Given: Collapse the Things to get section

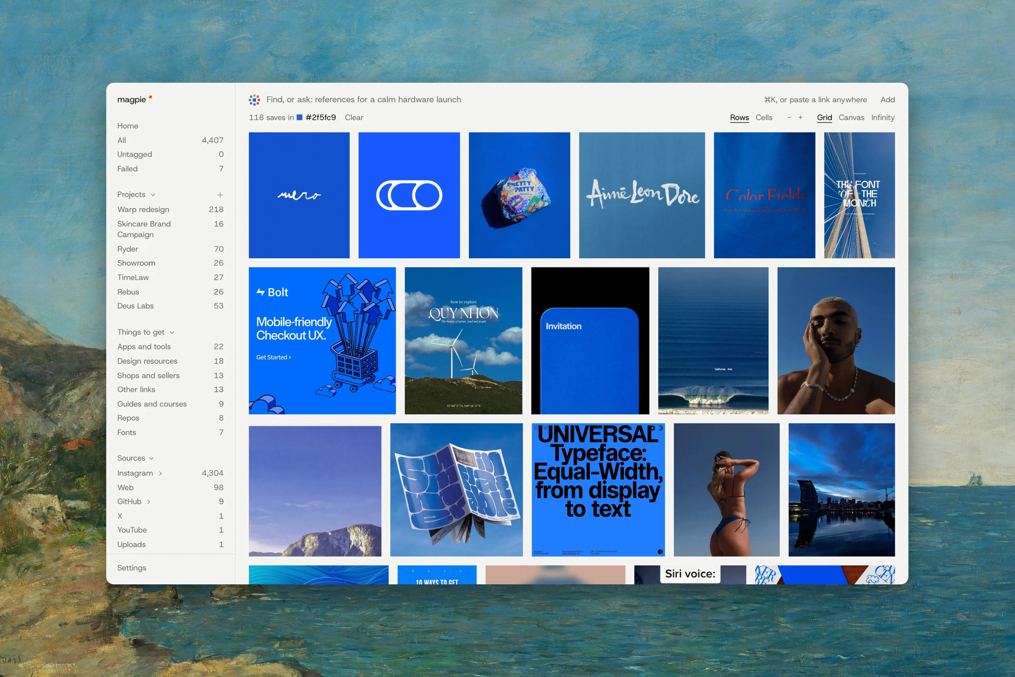Looking at the screenshot, I should [x=172, y=332].
